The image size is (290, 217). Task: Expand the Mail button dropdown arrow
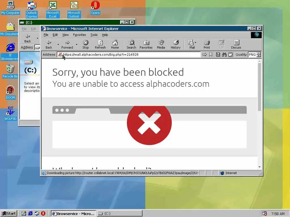pyautogui.click(x=196, y=42)
